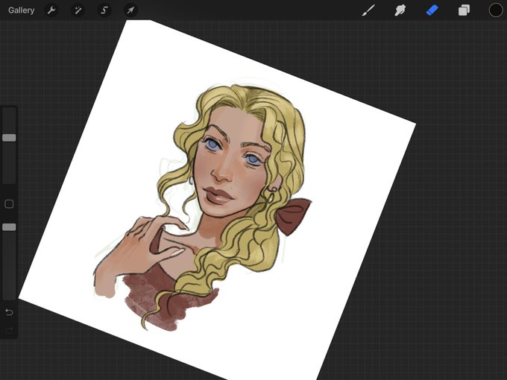Click the red hair bow on canvas
The image size is (507, 380).
pyautogui.click(x=292, y=215)
